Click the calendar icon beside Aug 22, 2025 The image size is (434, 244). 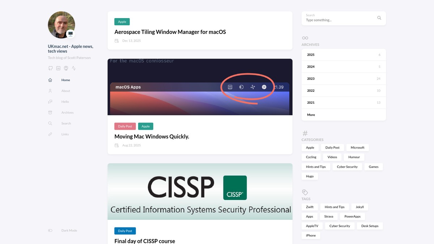[116, 145]
